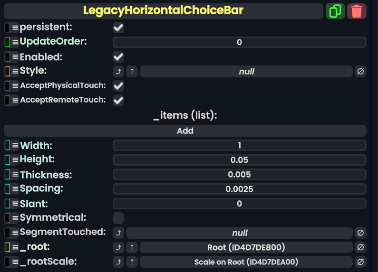Image resolution: width=378 pixels, height=272 pixels.
Task: Toggle the persistent checkbox
Action: (x=118, y=28)
